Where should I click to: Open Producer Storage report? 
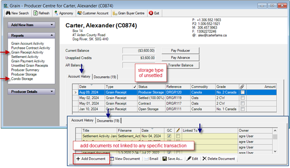pos(24,74)
